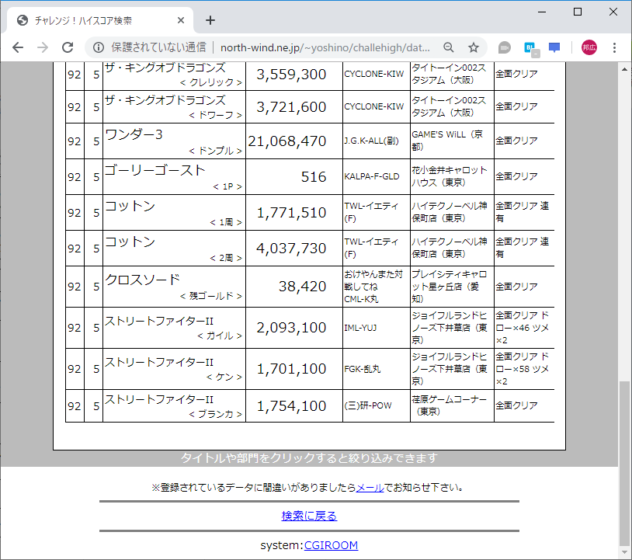This screenshot has height=560, width=632.
Task: Go back to the previous page
Action: [x=17, y=47]
